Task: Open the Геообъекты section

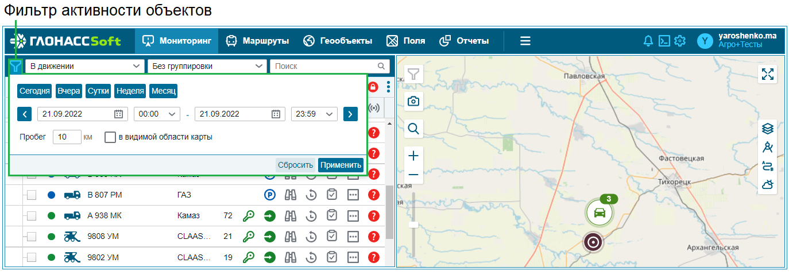Action: 338,41
